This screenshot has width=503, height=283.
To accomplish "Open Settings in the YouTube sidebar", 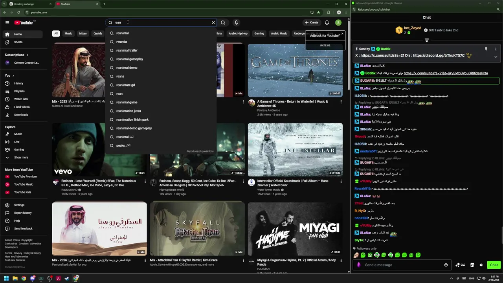I will [19, 205].
